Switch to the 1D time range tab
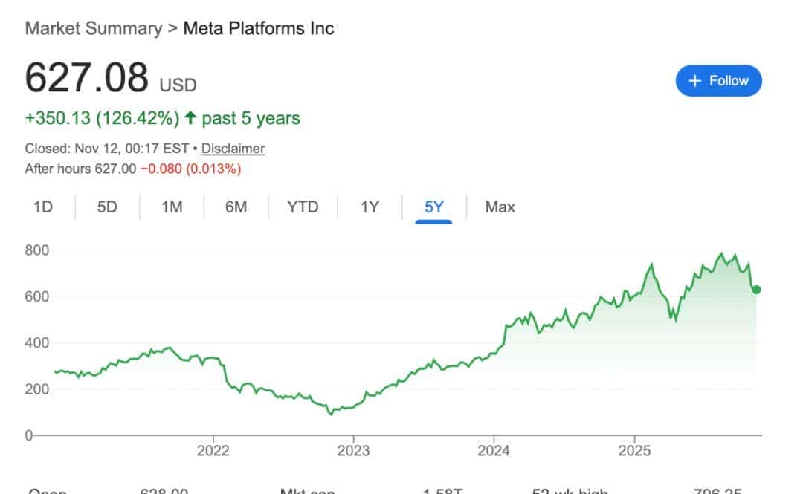This screenshot has width=803, height=494. [x=42, y=207]
